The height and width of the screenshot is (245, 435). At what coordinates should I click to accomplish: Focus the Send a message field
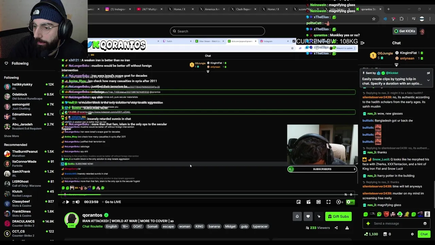coord(396,224)
